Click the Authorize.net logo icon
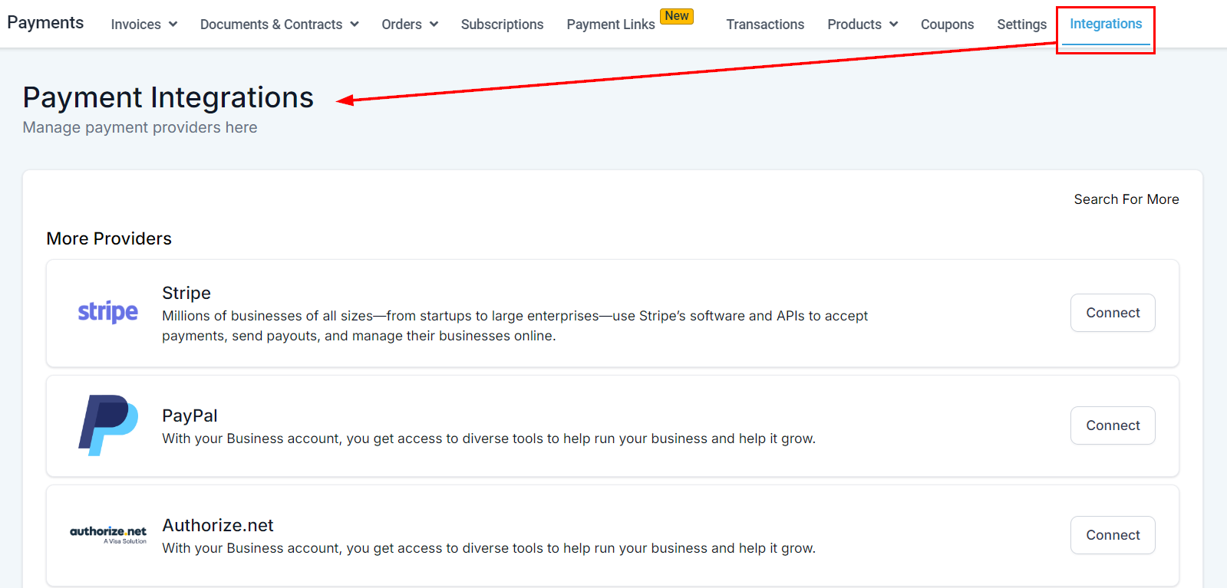The image size is (1227, 588). click(x=108, y=534)
